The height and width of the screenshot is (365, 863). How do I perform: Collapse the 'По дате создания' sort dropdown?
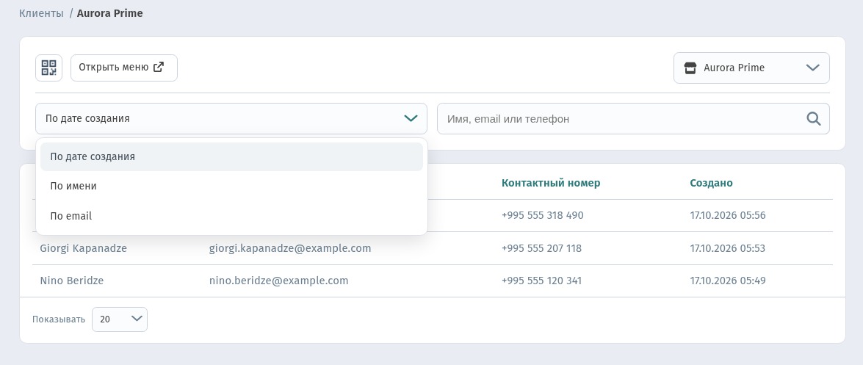coord(231,118)
